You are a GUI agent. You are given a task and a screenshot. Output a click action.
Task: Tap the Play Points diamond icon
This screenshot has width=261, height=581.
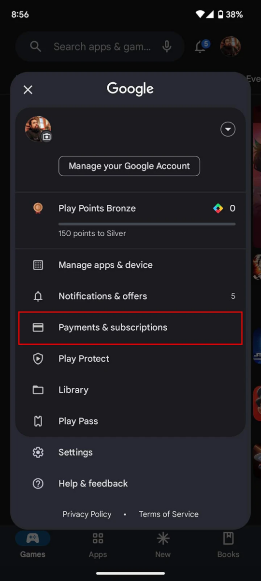[218, 209]
